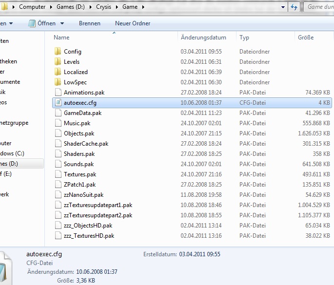Select the Objects.pak file name
The width and height of the screenshot is (334, 285).
[79, 133]
